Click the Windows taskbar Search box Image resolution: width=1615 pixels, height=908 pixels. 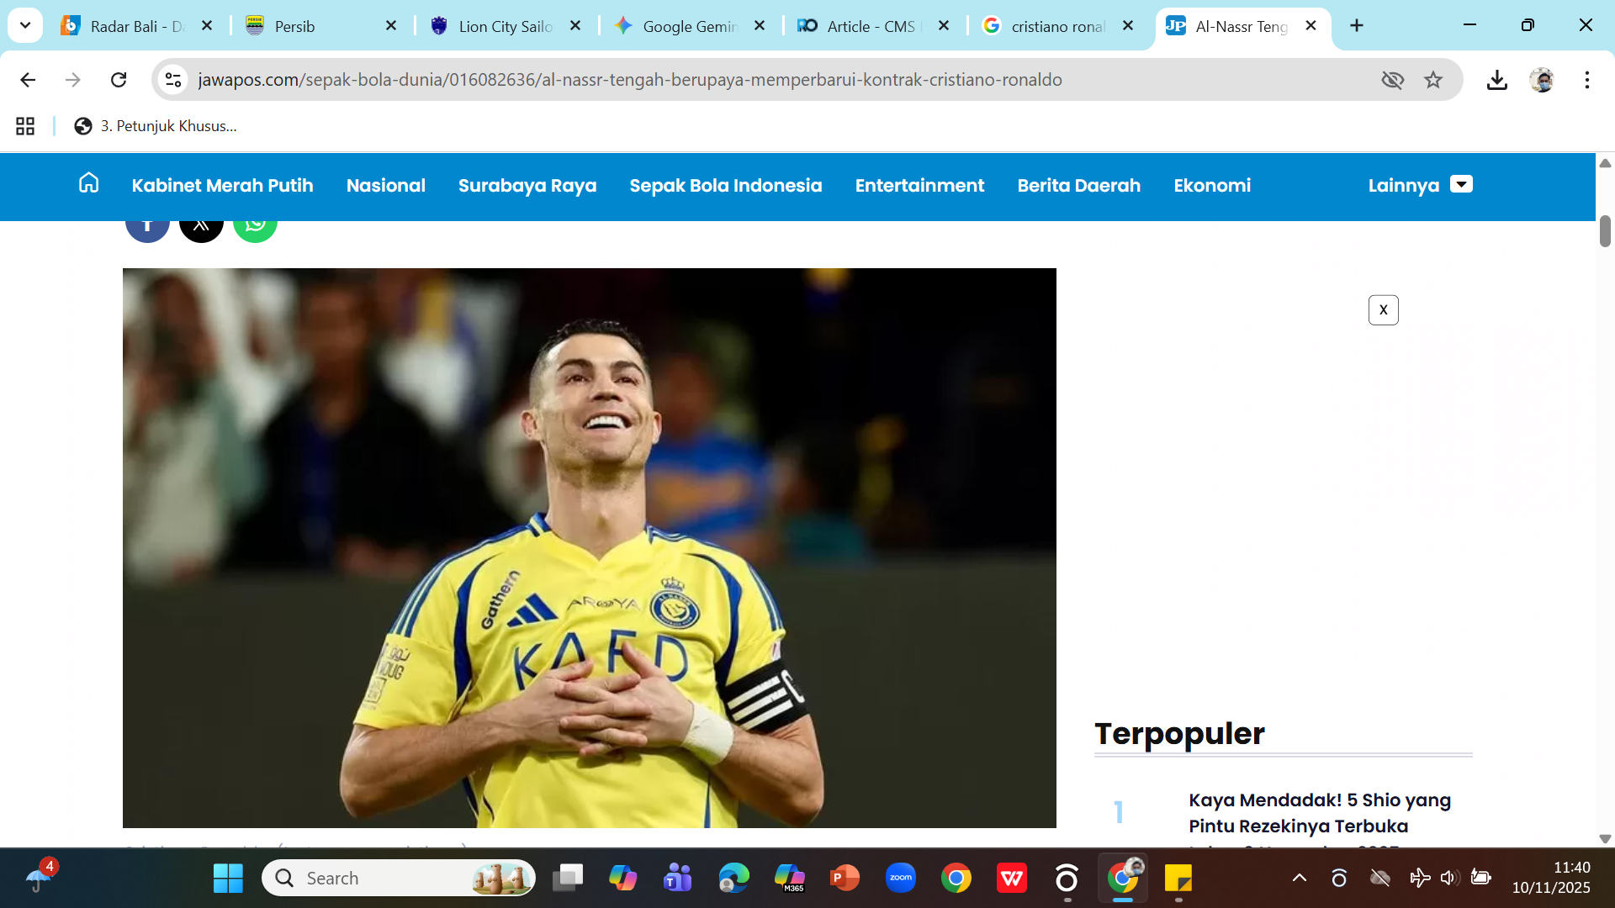[399, 879]
